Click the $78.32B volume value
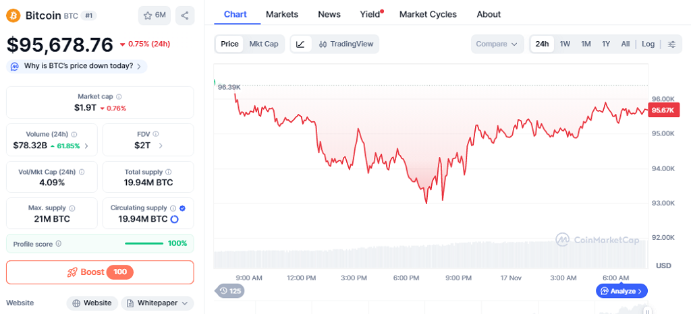691x314 pixels. [x=30, y=146]
